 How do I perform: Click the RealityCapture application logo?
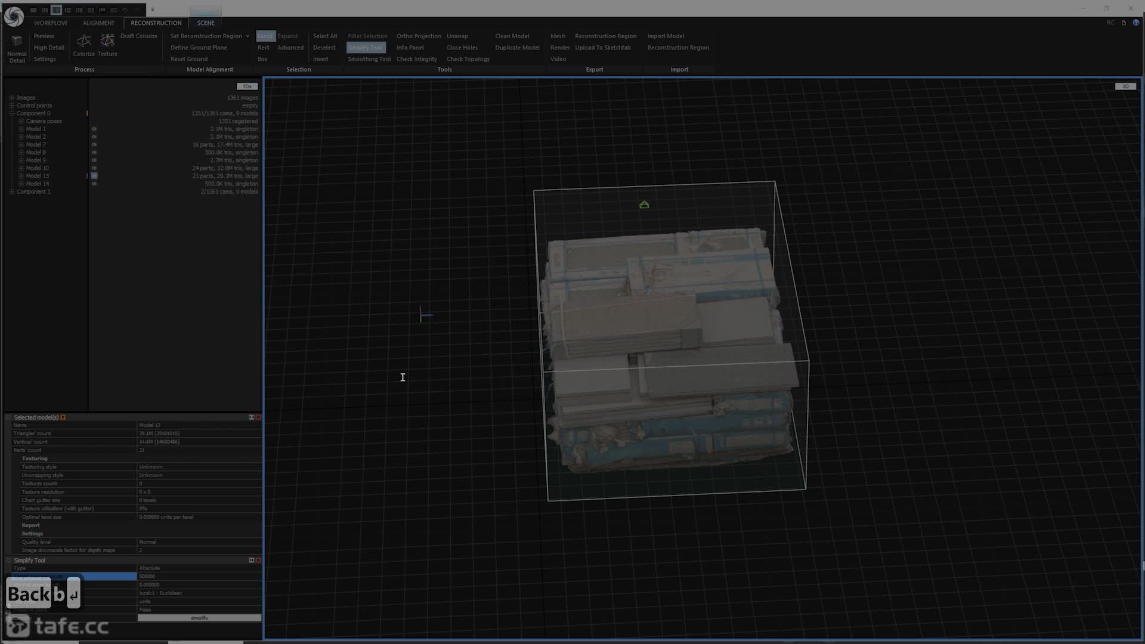(x=14, y=16)
